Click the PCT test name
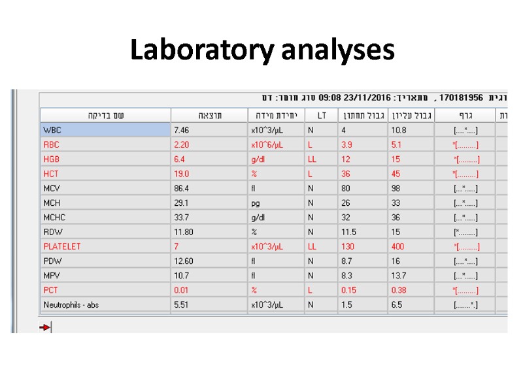Image resolution: width=523 pixels, height=392 pixels. [50, 289]
